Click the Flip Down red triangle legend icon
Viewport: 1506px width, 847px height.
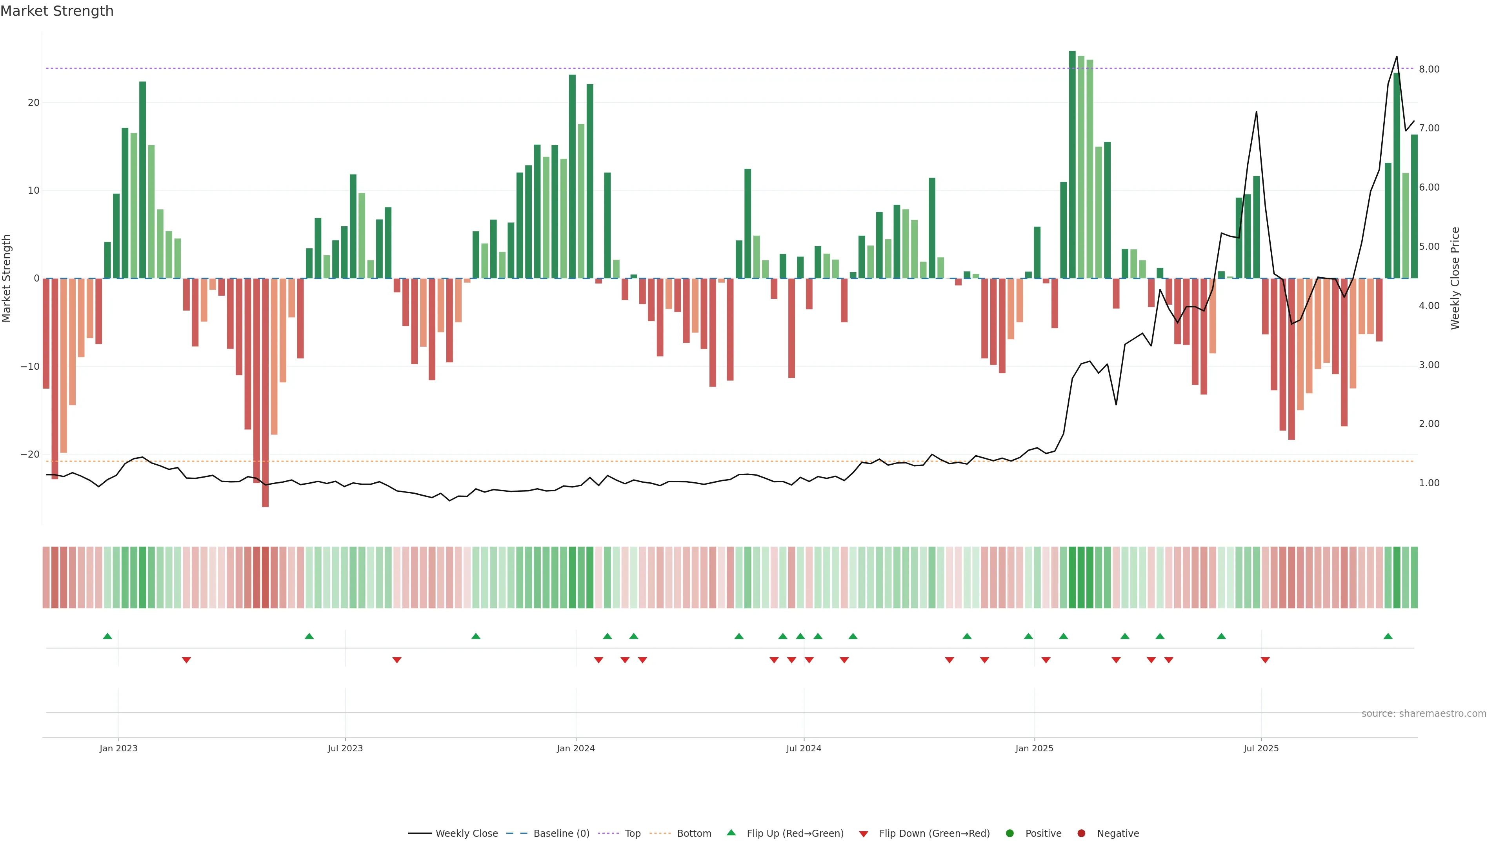864,834
